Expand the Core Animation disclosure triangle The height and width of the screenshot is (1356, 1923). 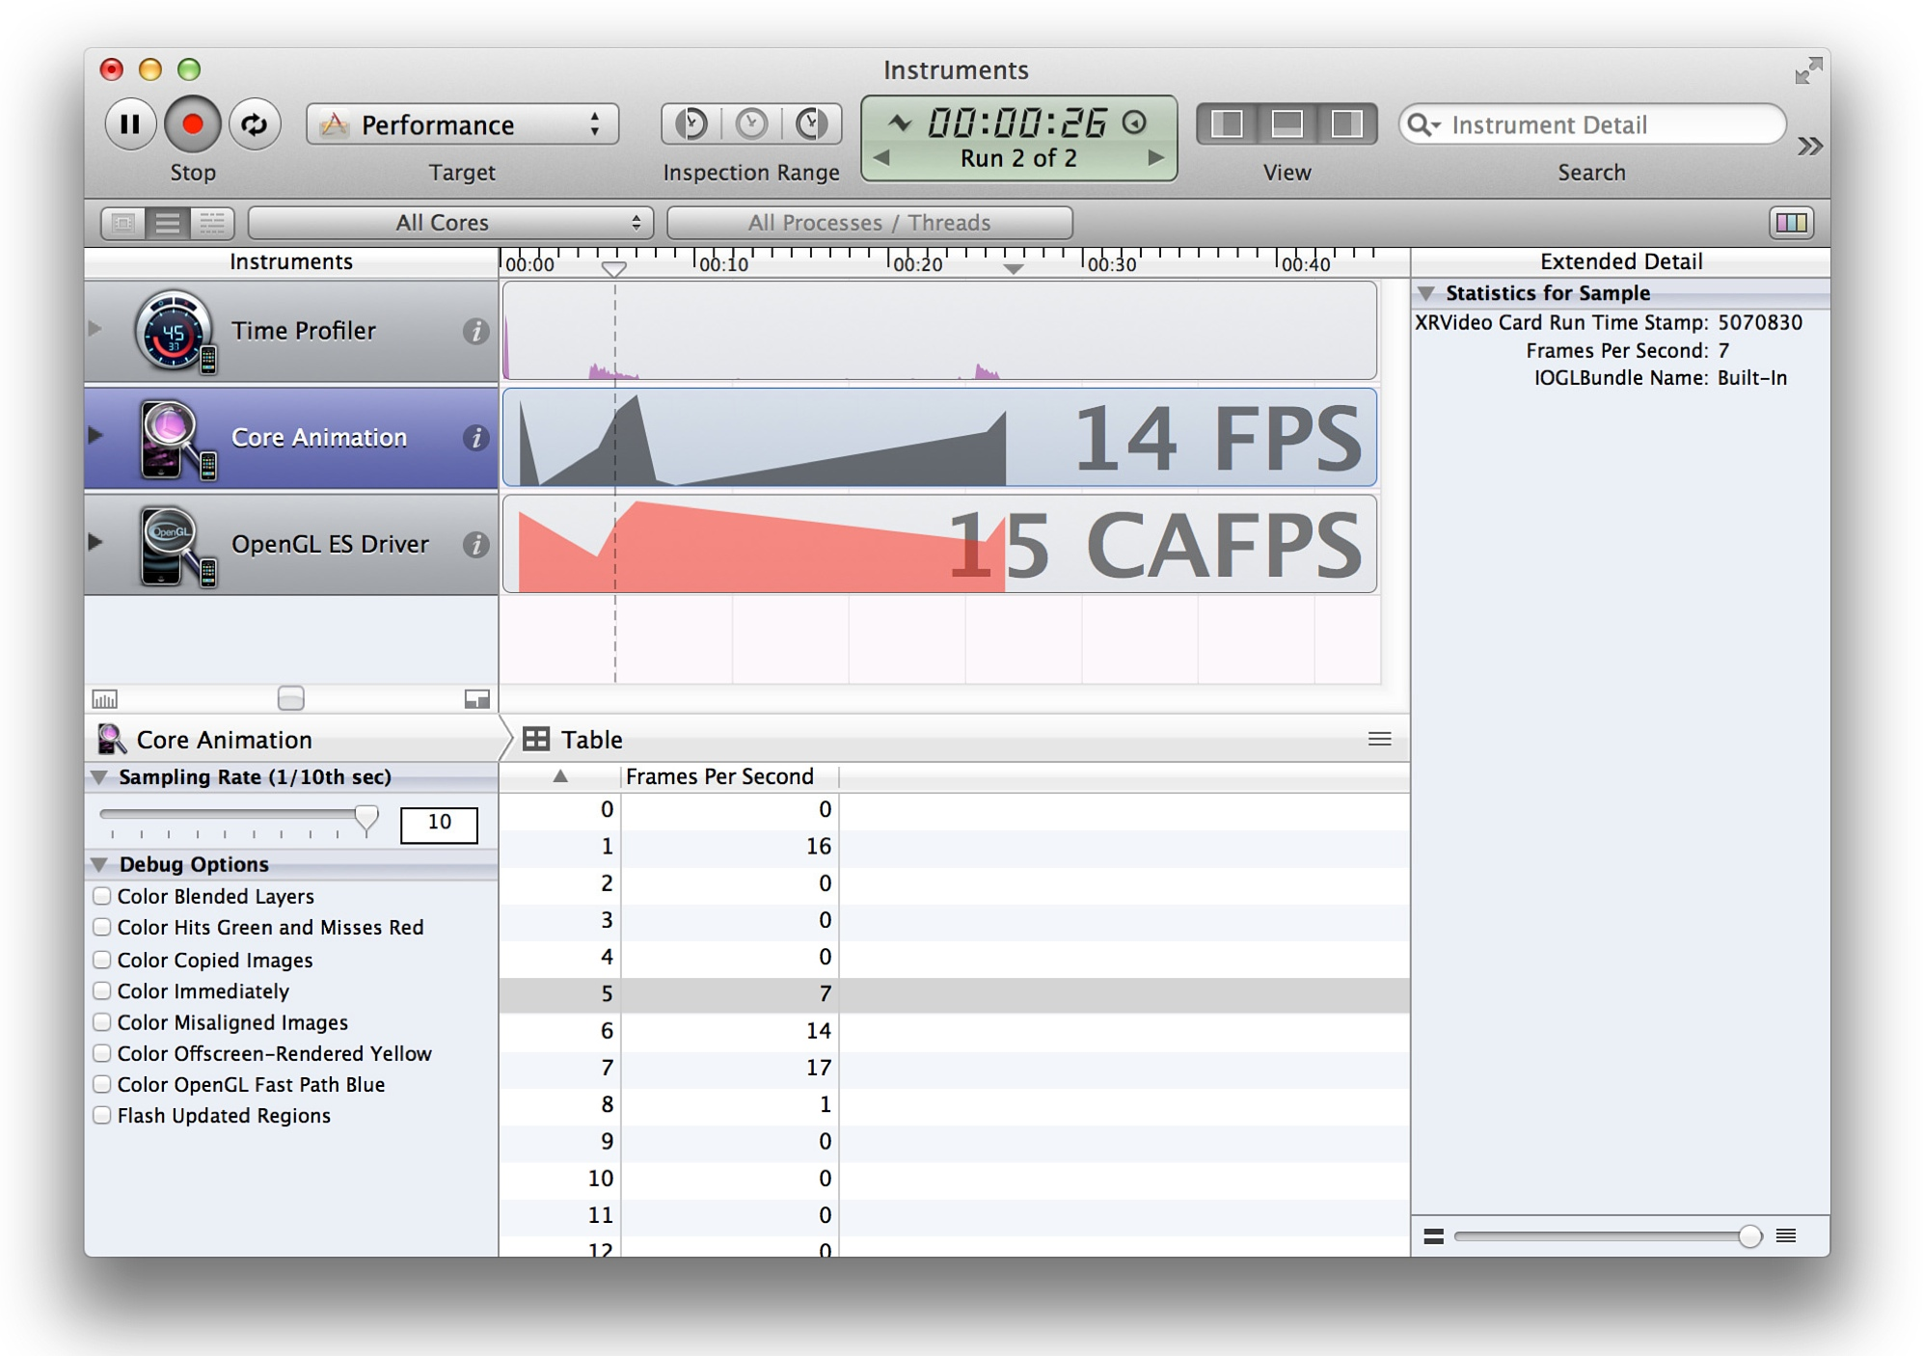coord(95,435)
